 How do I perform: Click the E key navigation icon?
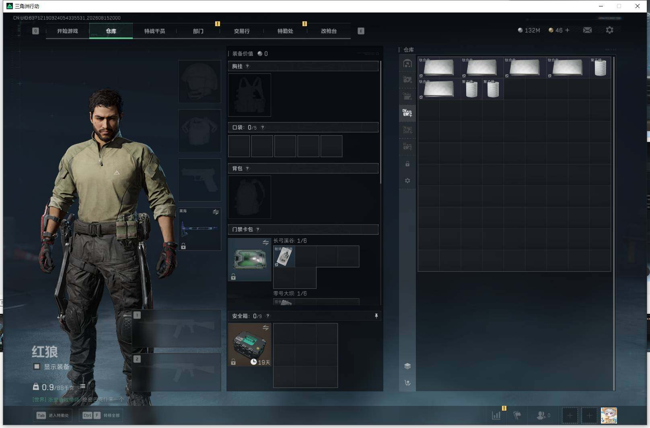click(361, 31)
